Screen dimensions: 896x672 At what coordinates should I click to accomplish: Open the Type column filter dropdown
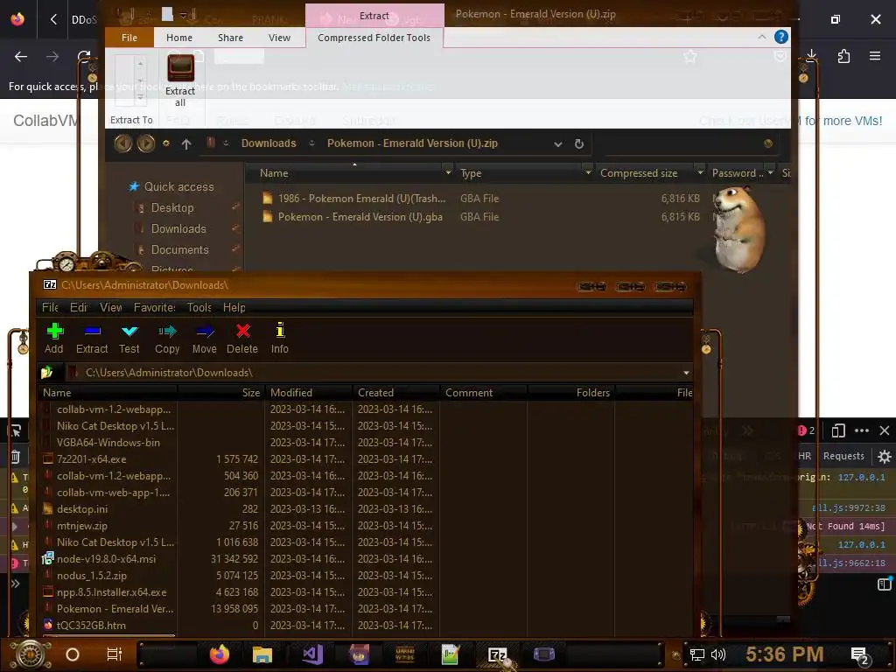pos(587,172)
